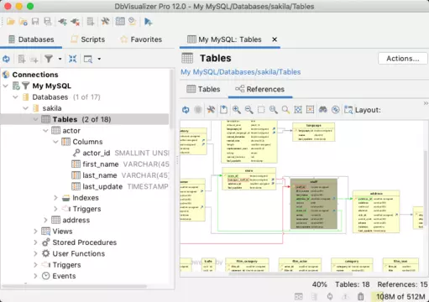Click the trash garbage collection icon
429x302 pixels.
(x=361, y=296)
